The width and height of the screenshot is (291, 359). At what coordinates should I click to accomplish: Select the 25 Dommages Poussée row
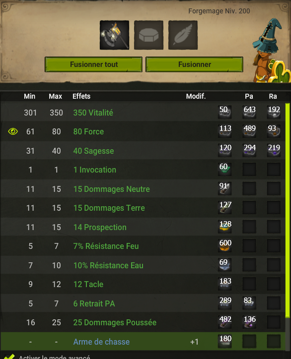tap(143, 322)
